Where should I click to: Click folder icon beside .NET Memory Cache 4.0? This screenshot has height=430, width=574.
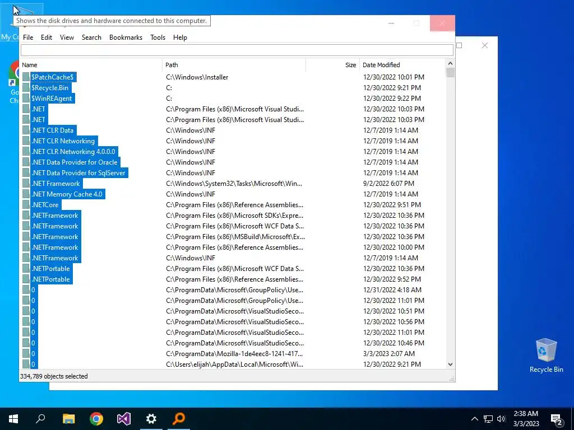click(26, 194)
